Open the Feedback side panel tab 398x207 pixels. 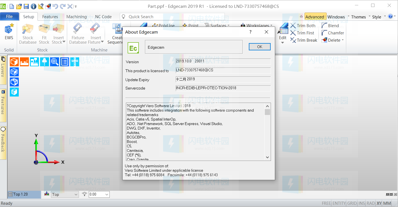pos(3,143)
